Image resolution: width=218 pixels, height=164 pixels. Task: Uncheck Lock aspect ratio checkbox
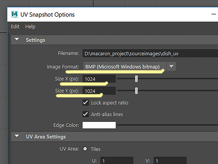(x=85, y=102)
